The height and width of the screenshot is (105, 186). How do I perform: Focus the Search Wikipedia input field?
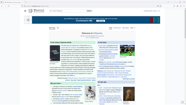click(68, 11)
